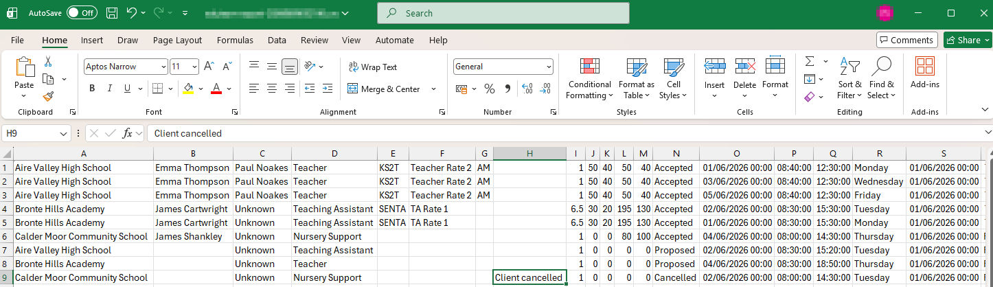Select Middle Align icon
This screenshot has width=993, height=287.
pos(272,67)
